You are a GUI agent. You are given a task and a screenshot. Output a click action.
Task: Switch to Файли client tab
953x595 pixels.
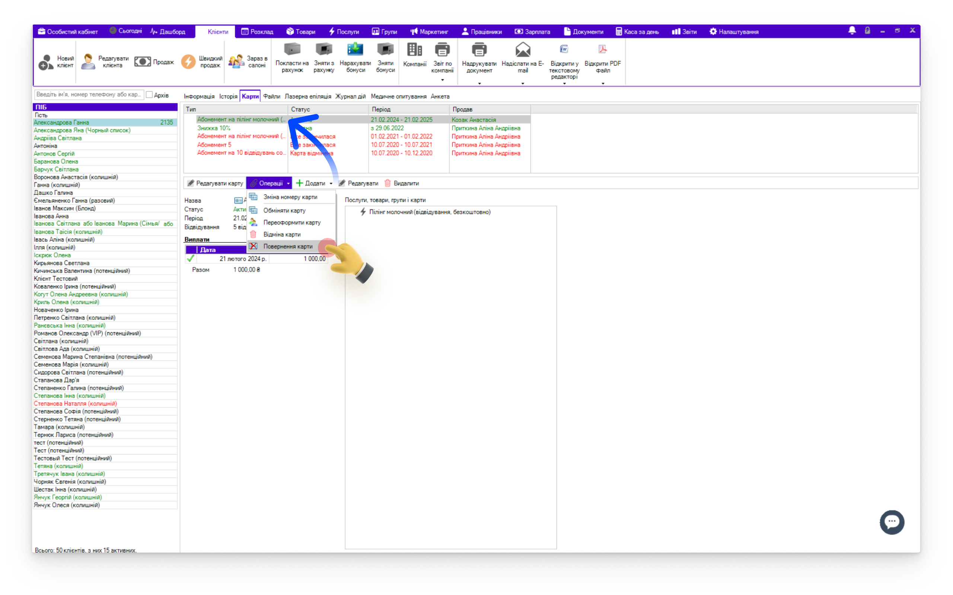271,96
